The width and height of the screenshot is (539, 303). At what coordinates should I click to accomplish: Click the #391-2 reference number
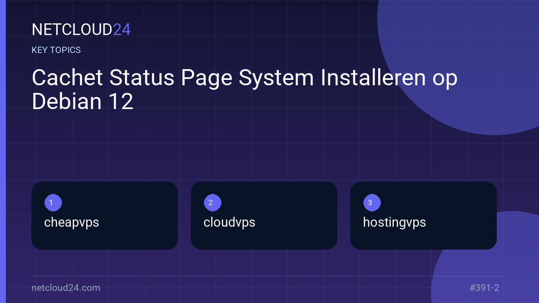(x=484, y=288)
